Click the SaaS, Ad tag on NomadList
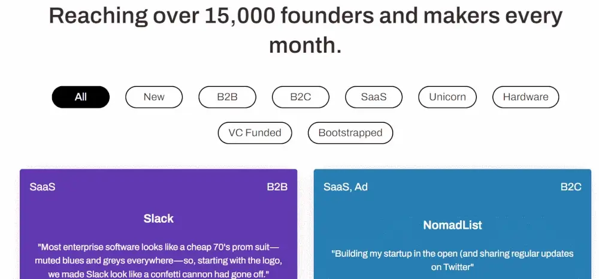599x279 pixels. [x=346, y=187]
